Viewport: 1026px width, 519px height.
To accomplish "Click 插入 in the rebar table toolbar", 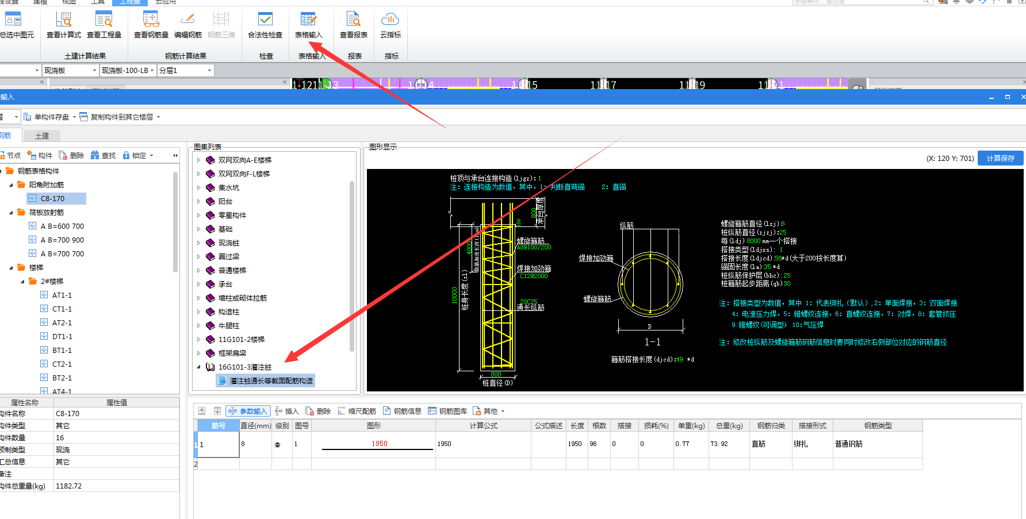I will (287, 411).
